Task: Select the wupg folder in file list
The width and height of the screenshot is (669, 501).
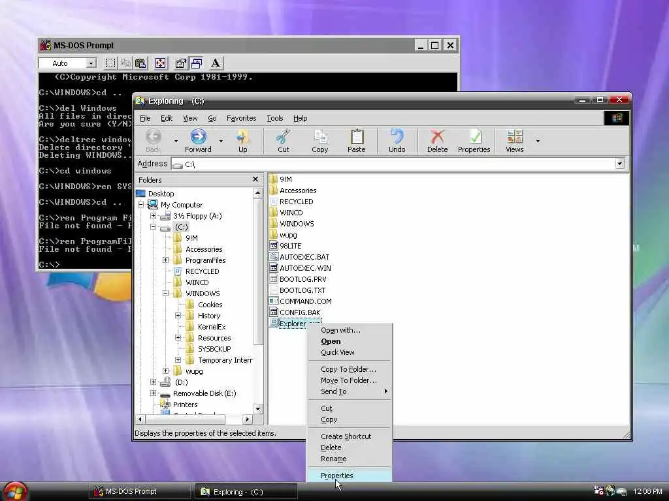Action: coord(288,235)
